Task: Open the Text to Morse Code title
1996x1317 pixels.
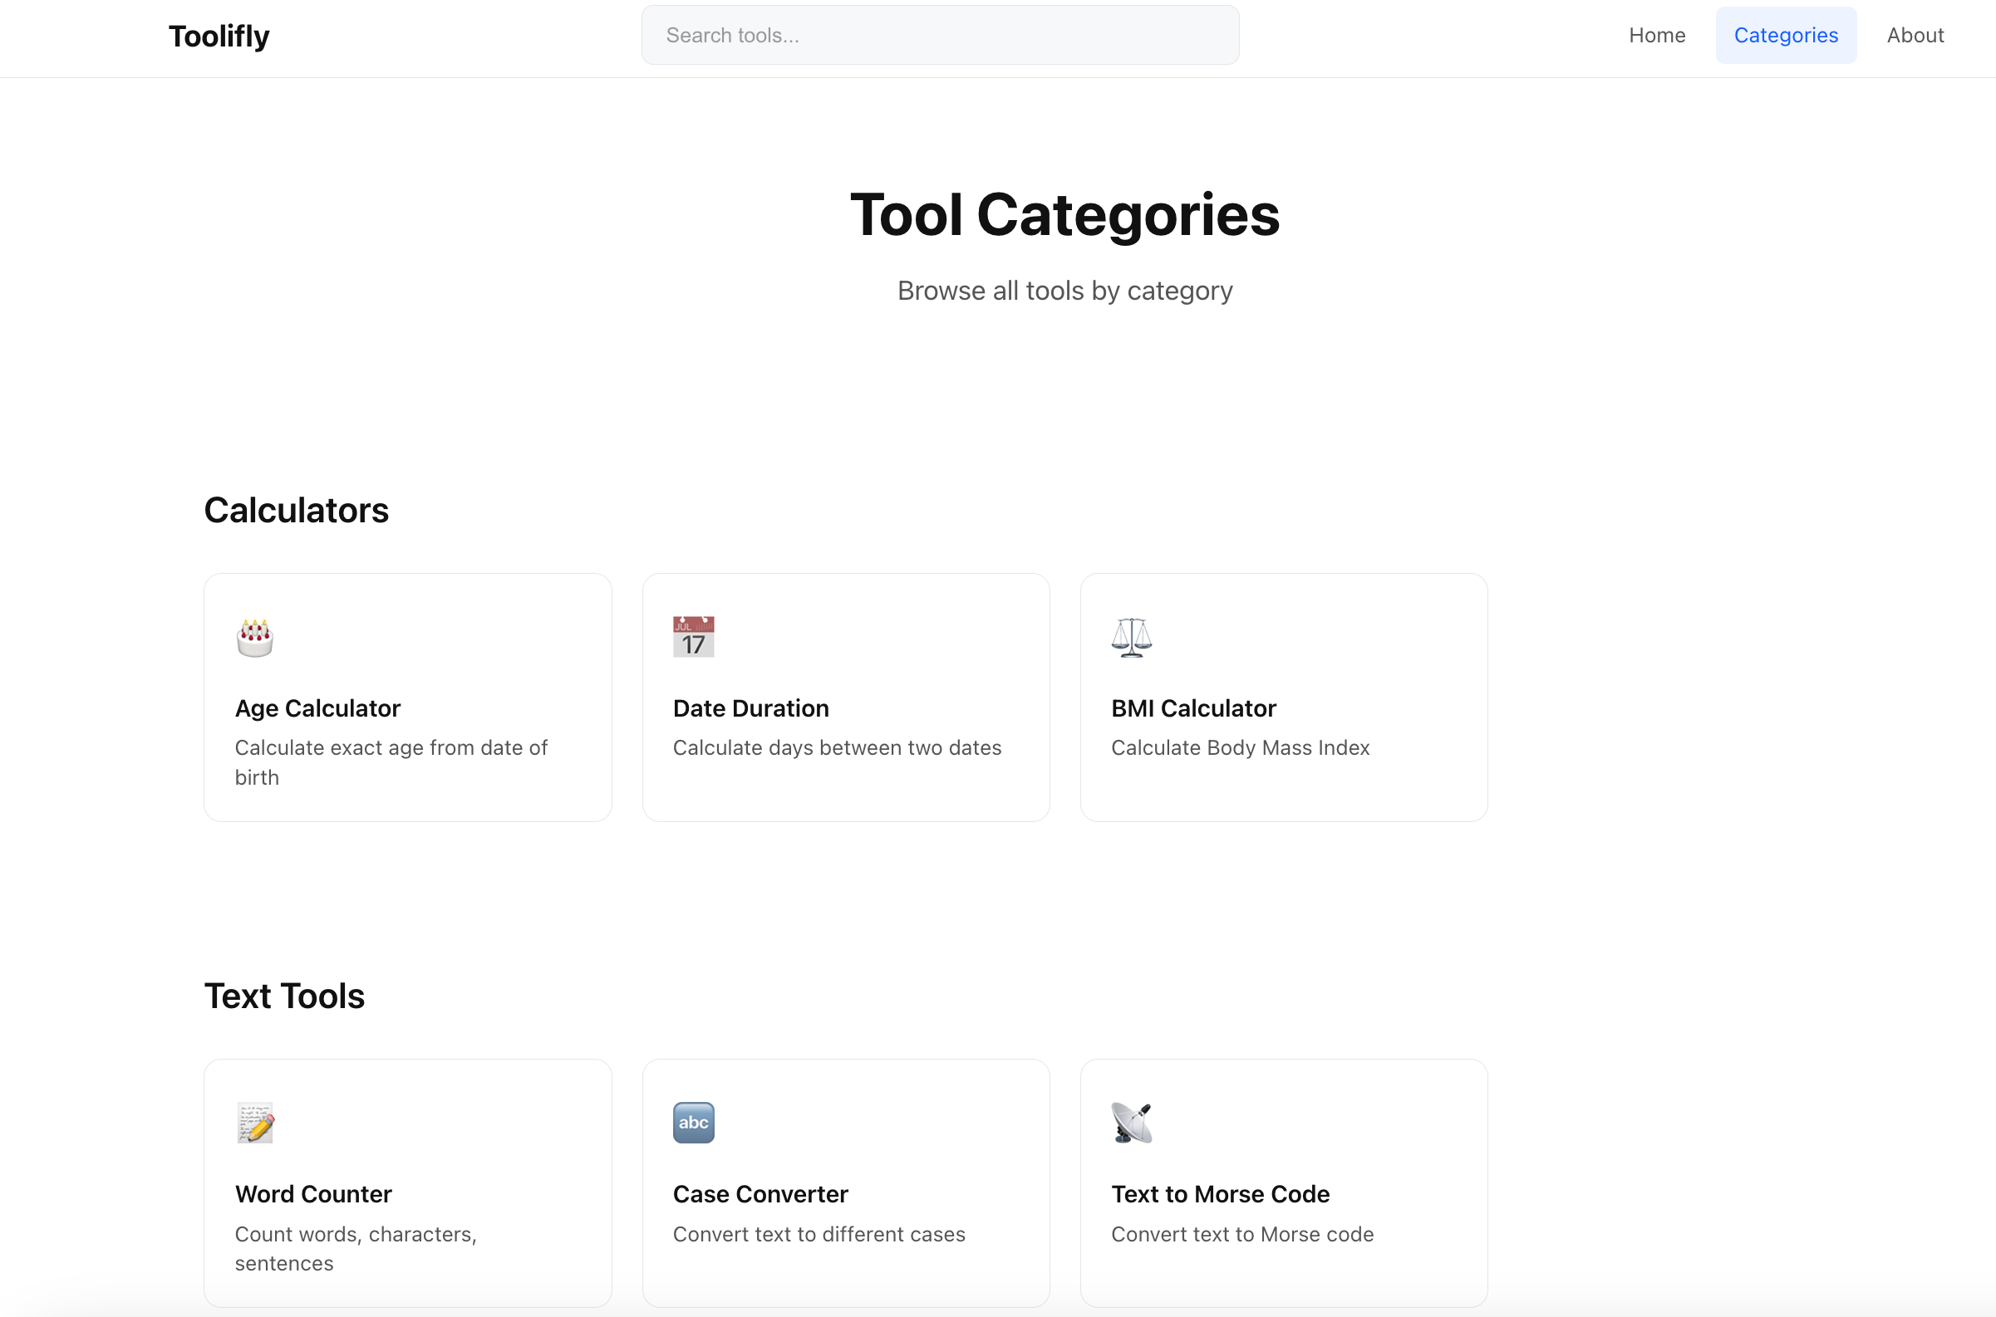Action: 1221,1193
